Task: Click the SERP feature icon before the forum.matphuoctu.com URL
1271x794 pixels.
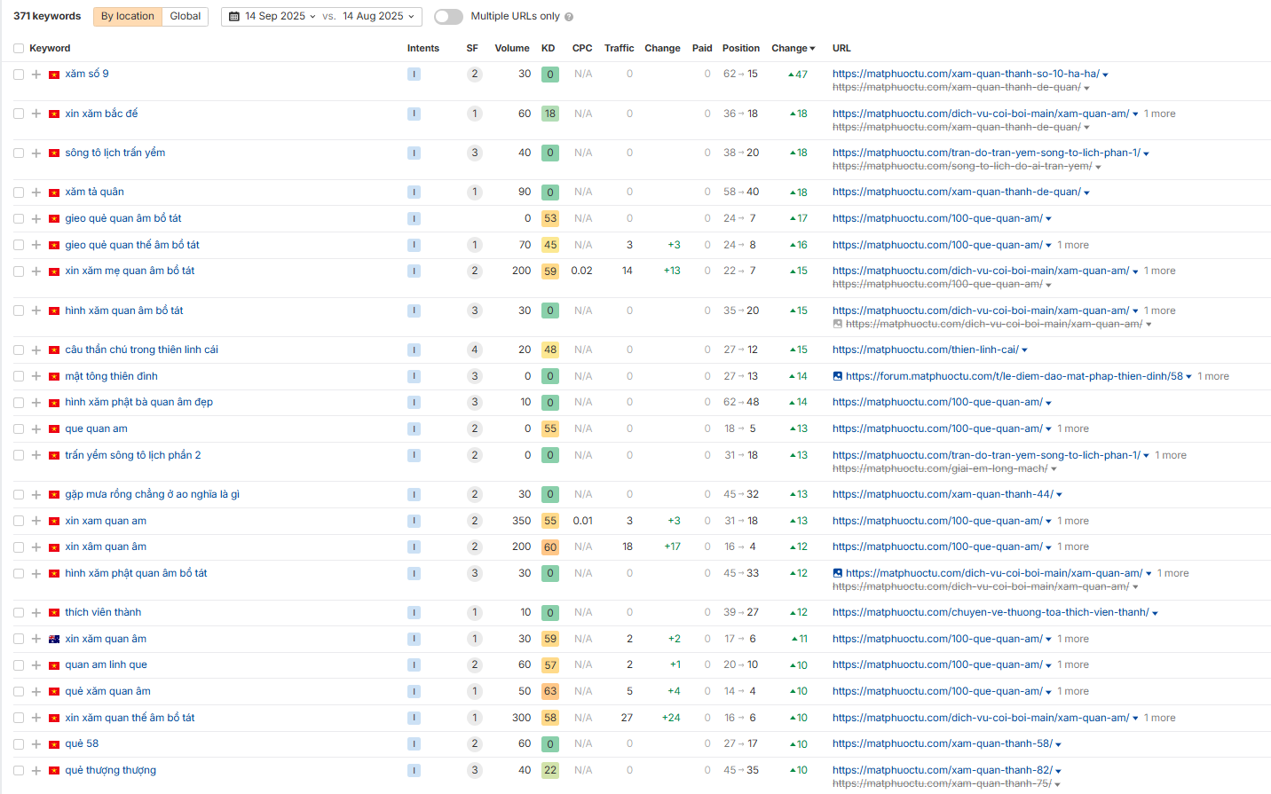Action: pyautogui.click(x=838, y=376)
